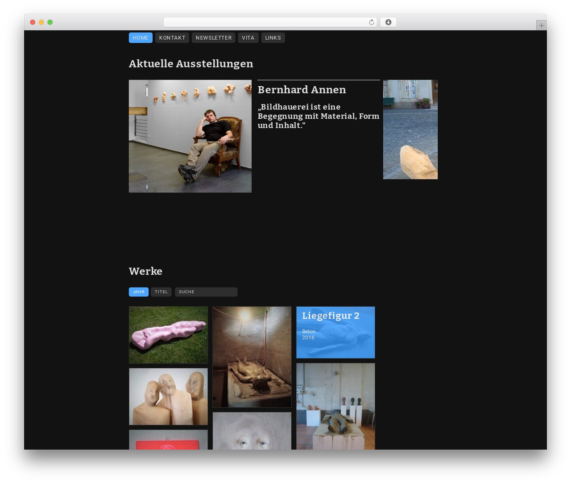
Task: Open the red artwork thumbnail
Action: [x=168, y=440]
